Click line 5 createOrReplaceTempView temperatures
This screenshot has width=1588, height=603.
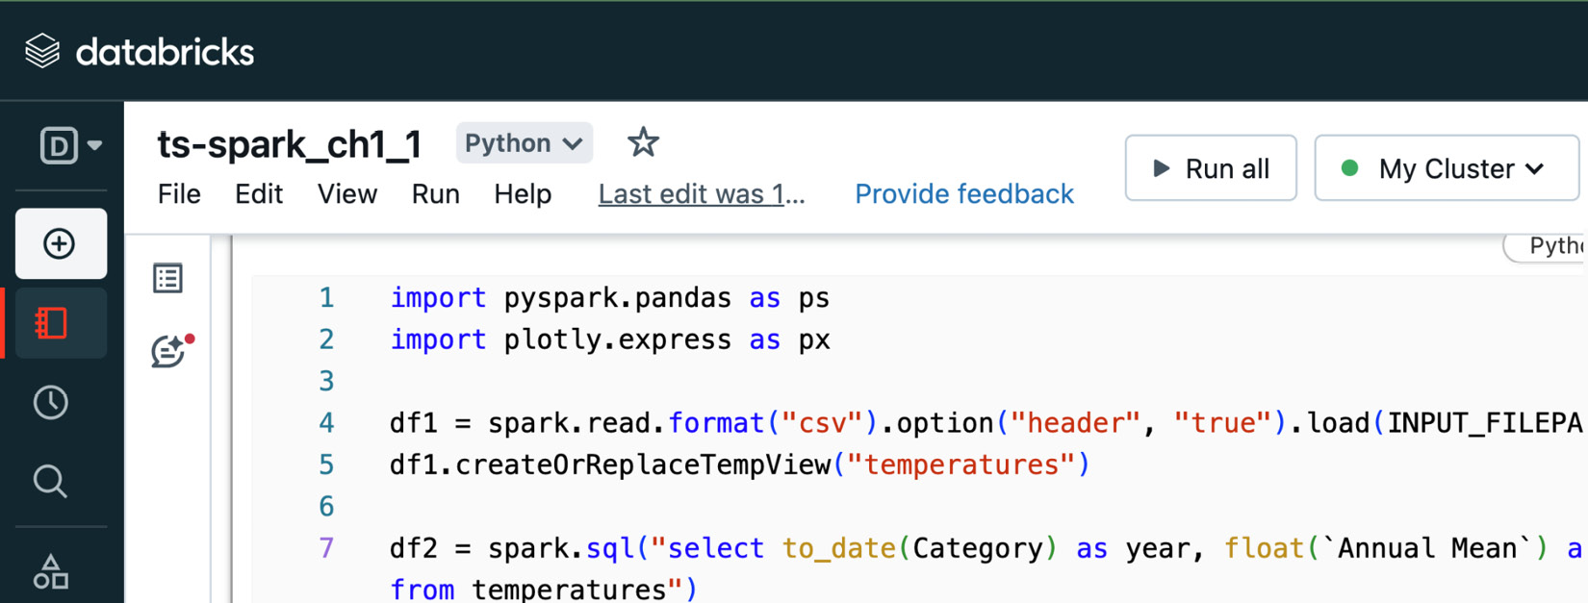point(739,465)
